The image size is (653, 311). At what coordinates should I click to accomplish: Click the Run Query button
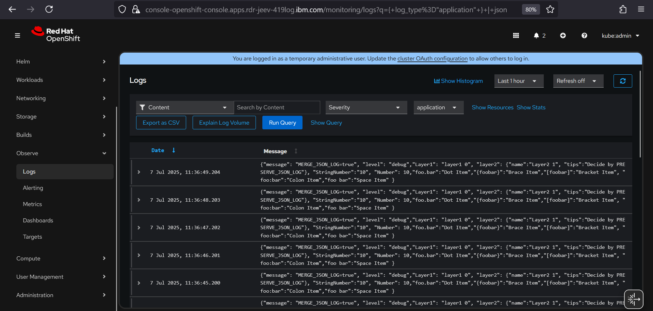[282, 123]
